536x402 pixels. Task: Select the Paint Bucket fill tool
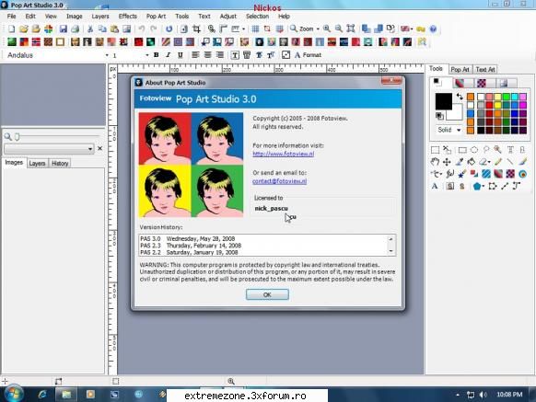[472, 162]
